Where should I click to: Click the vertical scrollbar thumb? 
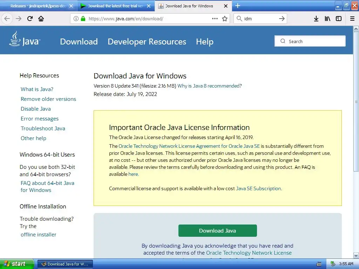tap(356, 102)
